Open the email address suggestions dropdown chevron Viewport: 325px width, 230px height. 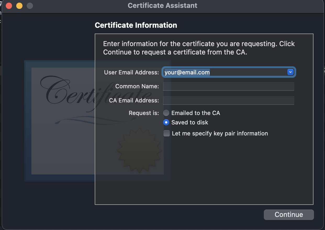290,72
